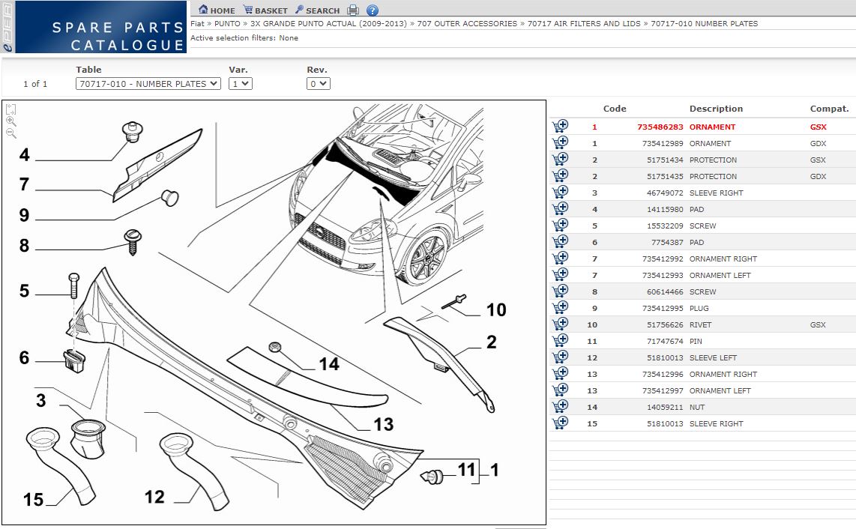Click callout number 12 in the diagram

point(154,497)
